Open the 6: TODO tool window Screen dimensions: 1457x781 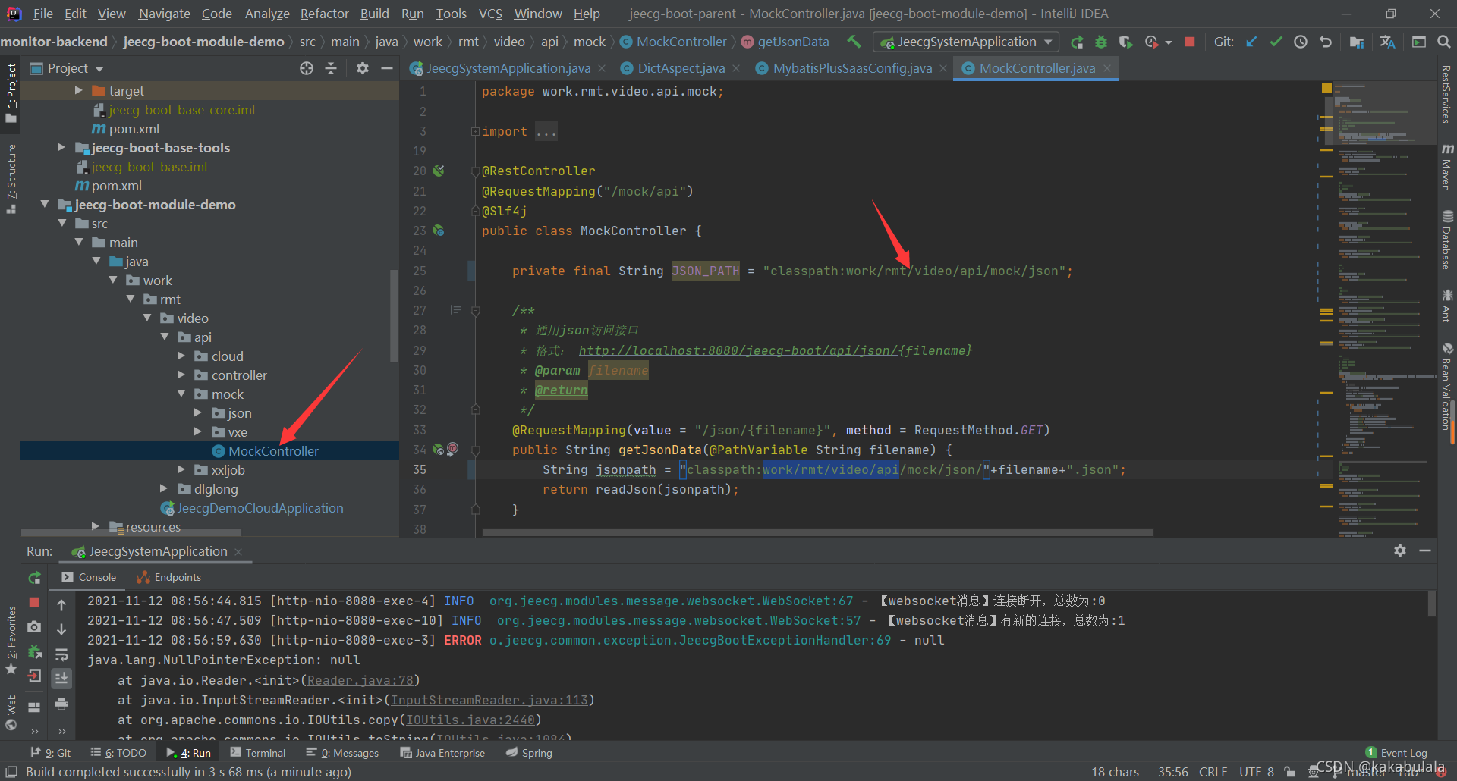pos(118,753)
